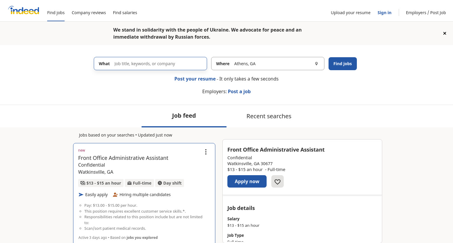This screenshot has height=243, width=453.
Task: Sign in to Indeed account
Action: (384, 13)
